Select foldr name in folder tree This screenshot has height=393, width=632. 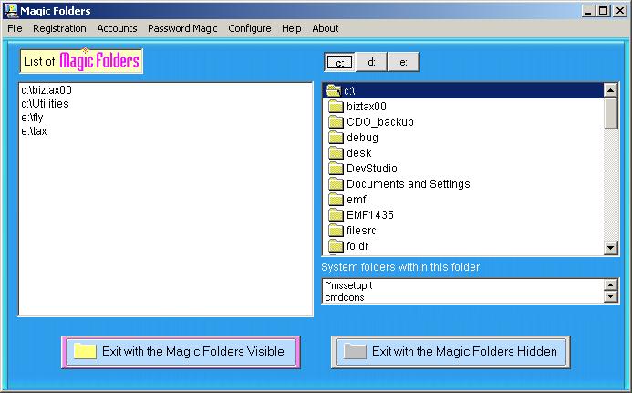[357, 246]
